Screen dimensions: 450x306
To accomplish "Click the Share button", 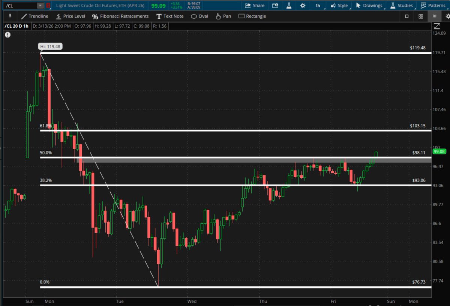I will [x=255, y=6].
